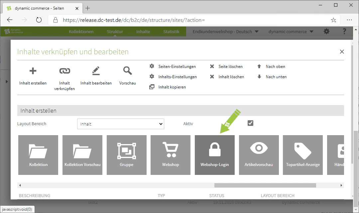Expand the dynamic commerce account dropdown

click(291, 32)
